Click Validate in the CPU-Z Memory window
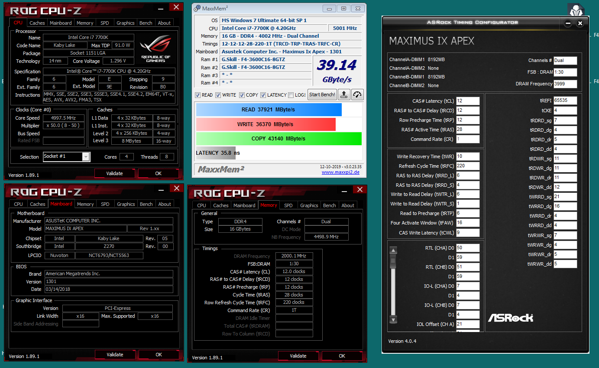The height and width of the screenshot is (368, 599). coord(298,356)
